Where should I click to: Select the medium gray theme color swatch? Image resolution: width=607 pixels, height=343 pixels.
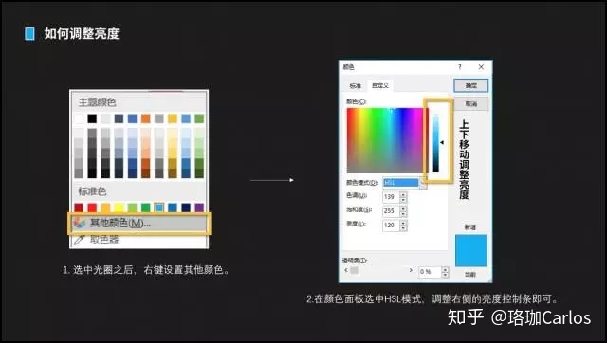(x=159, y=118)
